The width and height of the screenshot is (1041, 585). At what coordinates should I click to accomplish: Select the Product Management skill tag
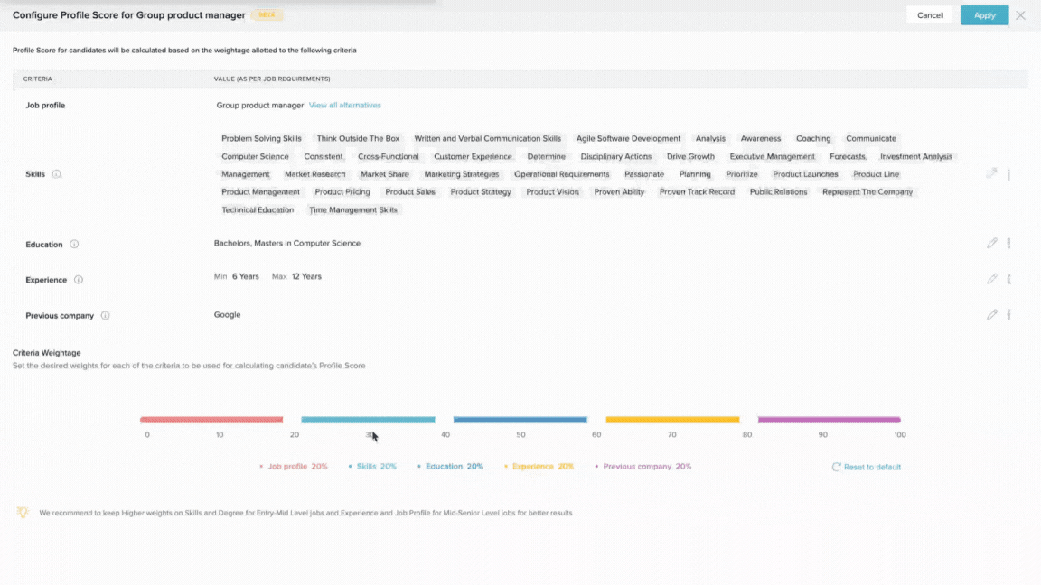[260, 191]
